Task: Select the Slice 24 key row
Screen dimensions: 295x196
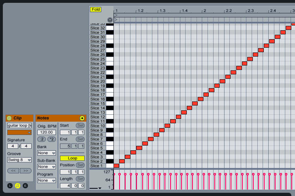Action: click(102, 63)
